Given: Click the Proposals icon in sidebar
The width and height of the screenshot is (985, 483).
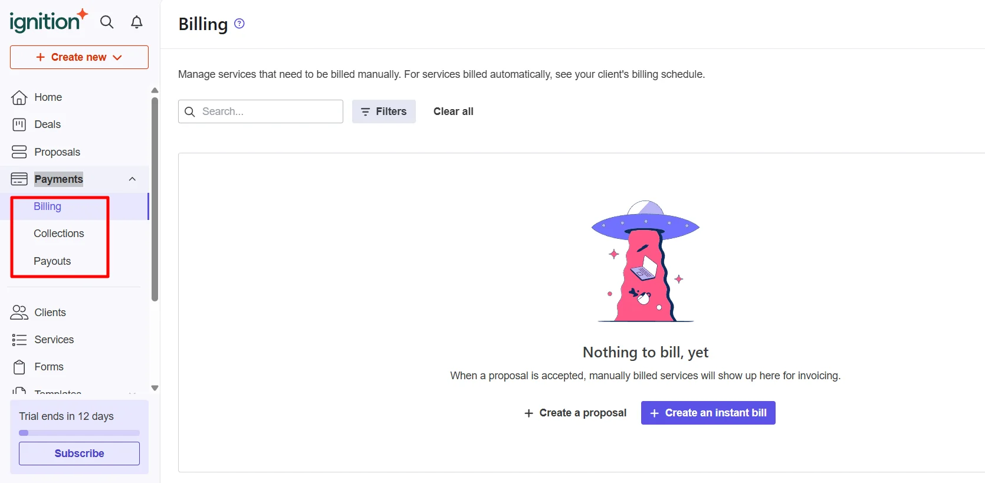Looking at the screenshot, I should (19, 152).
